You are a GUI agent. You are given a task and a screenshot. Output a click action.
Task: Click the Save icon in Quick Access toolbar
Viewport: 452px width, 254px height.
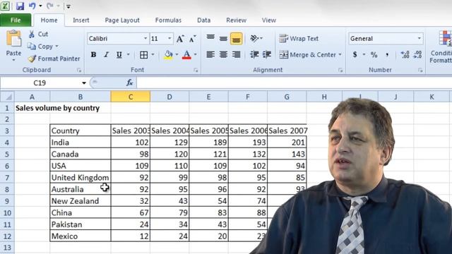click(x=20, y=6)
